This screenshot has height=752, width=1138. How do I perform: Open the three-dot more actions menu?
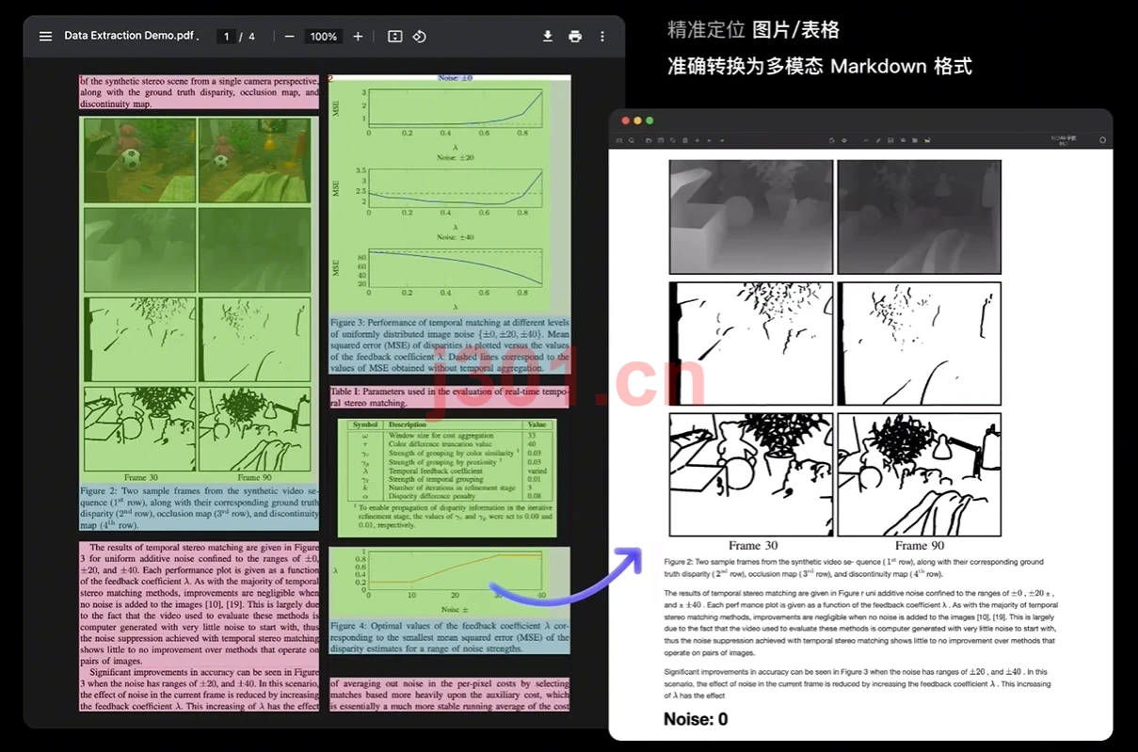click(602, 37)
